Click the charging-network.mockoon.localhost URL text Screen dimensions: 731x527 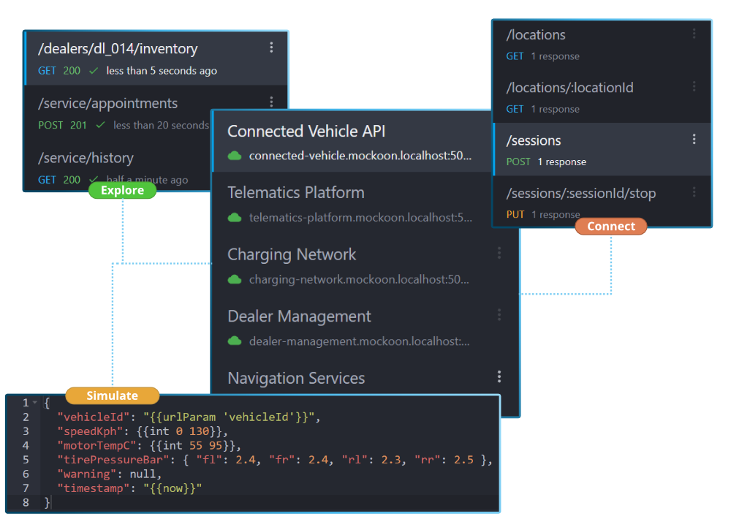(359, 279)
